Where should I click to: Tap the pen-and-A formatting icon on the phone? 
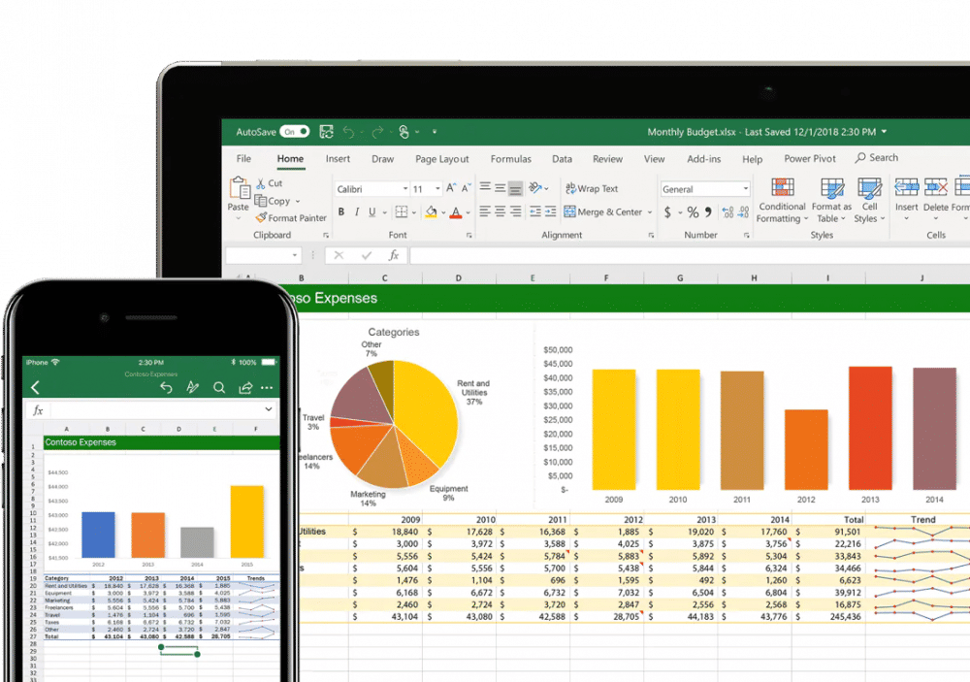click(x=192, y=387)
